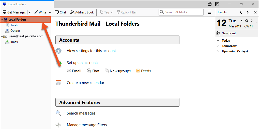Screen dimensions: 259x130
Task: Select the Local Folders tab
Action: click(x=27, y=4)
